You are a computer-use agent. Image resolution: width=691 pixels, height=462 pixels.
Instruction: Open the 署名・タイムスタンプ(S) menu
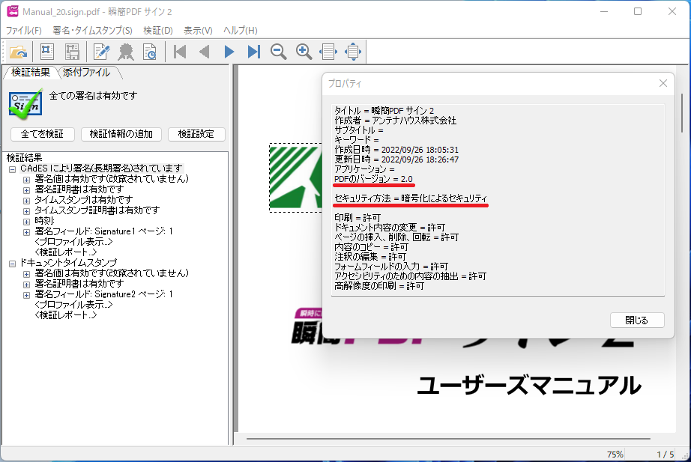[92, 31]
